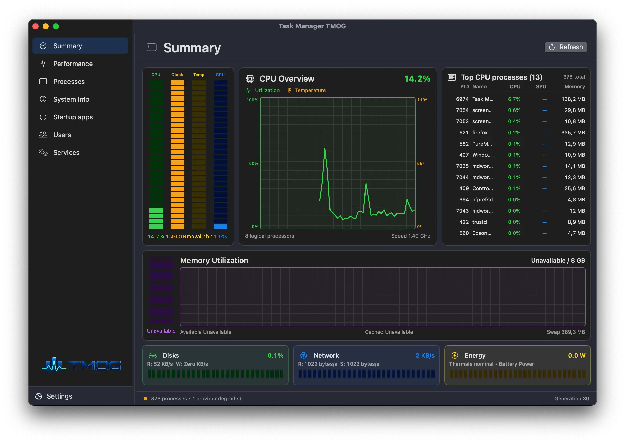Toggle the Temperature legend label
The width and height of the screenshot is (625, 443).
click(x=310, y=90)
